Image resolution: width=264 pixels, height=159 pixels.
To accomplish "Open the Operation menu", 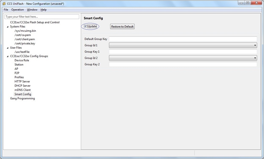I will 18,10.
